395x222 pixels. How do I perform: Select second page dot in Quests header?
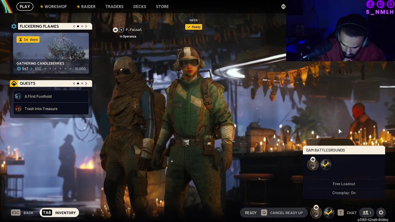point(82,84)
